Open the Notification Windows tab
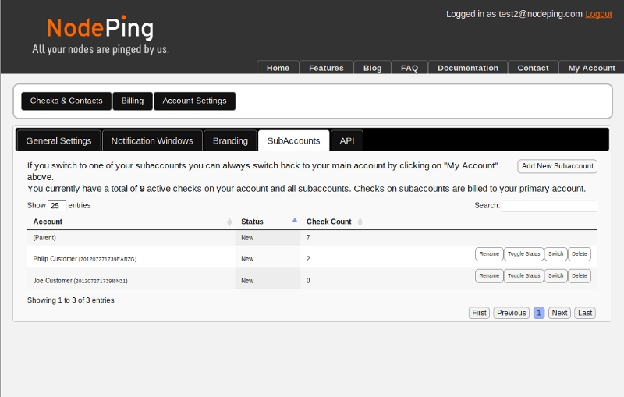This screenshot has height=397, width=624. coord(152,141)
